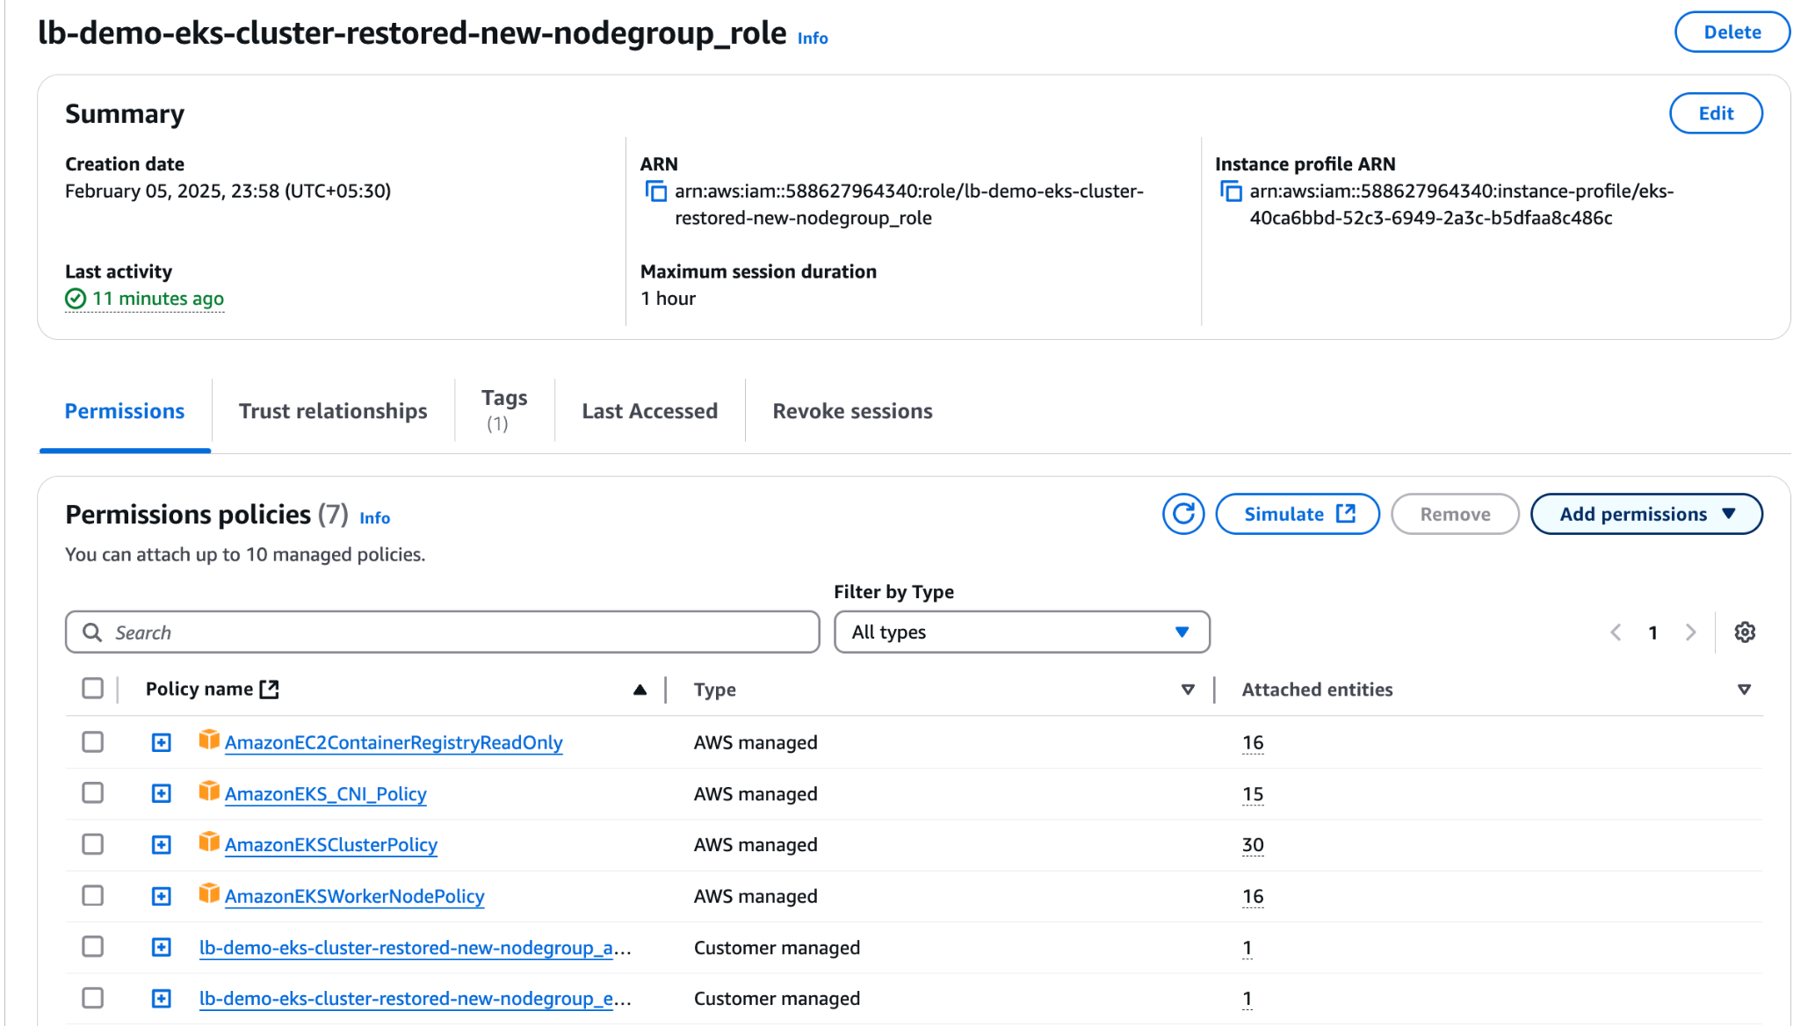1815x1026 pixels.
Task: Click the Creation date value February 05, 2025
Action: pyautogui.click(x=228, y=191)
